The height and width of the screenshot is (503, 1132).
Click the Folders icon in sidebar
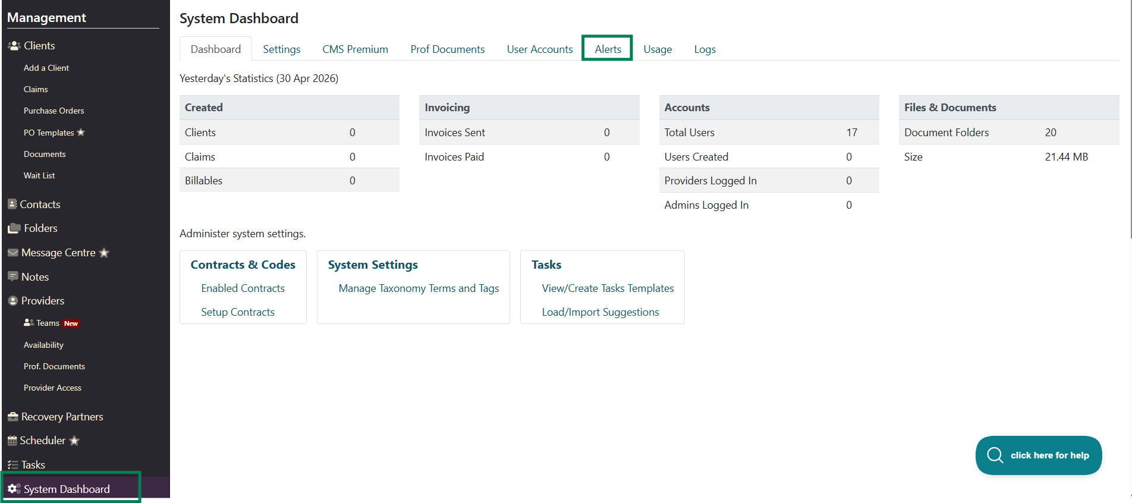pyautogui.click(x=14, y=228)
